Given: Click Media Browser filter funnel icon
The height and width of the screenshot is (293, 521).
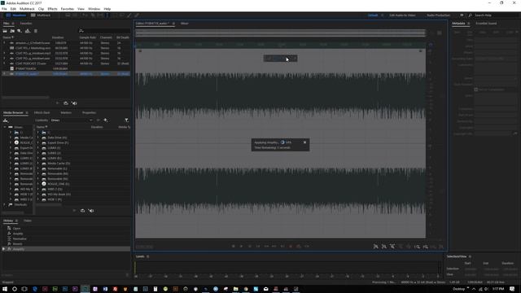Looking at the screenshot, I should 127,120.
